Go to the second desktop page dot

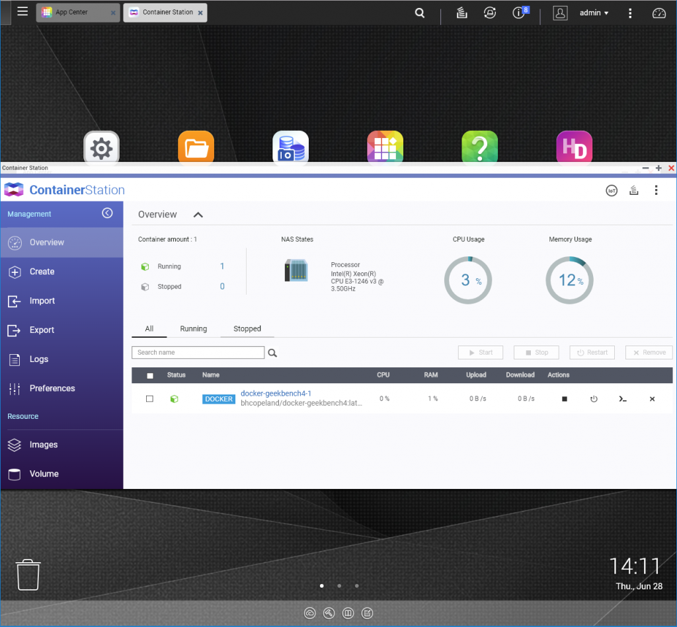tap(339, 586)
